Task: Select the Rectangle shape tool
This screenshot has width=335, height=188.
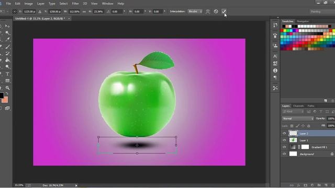Action: [x=7, y=81]
